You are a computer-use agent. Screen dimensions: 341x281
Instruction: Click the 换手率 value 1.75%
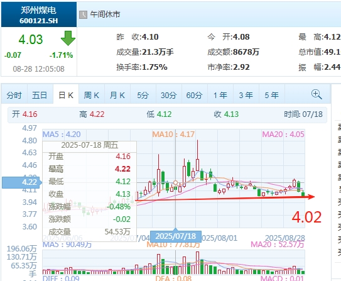click(154, 67)
